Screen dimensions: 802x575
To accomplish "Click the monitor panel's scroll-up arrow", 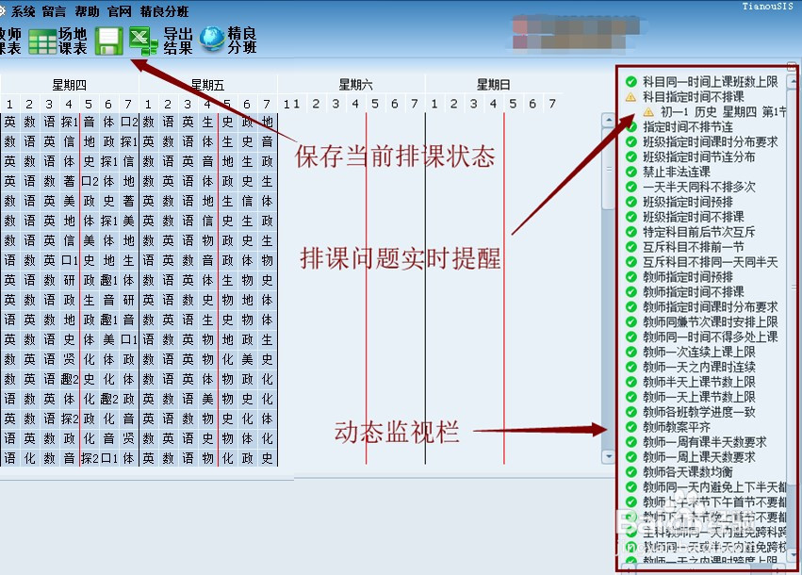I will point(793,81).
